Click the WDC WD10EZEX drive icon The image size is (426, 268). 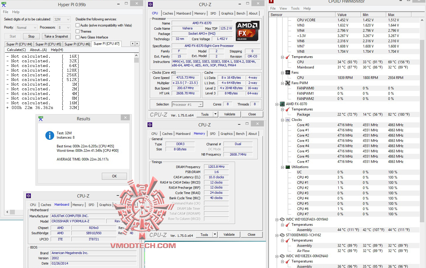click(282, 256)
